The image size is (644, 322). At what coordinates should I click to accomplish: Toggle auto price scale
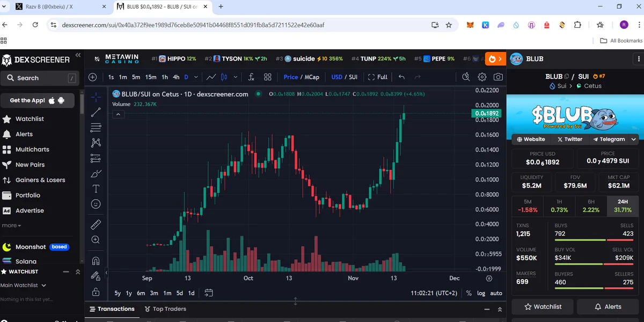click(x=496, y=293)
